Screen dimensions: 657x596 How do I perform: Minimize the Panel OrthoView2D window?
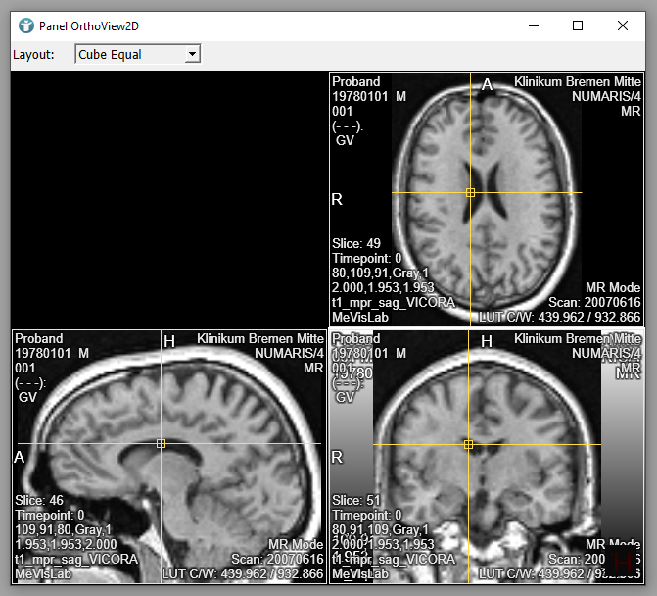(x=533, y=25)
